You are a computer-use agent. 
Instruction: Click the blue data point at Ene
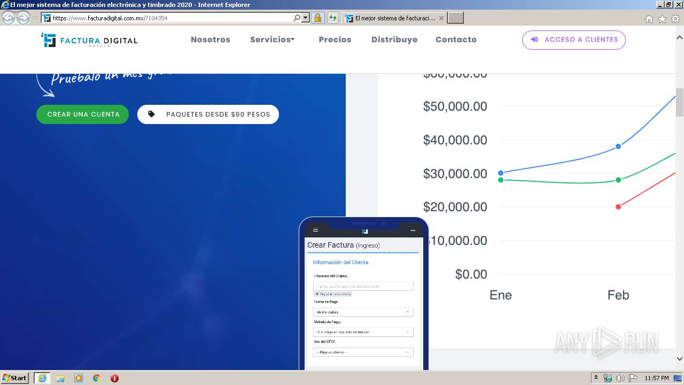pyautogui.click(x=501, y=173)
